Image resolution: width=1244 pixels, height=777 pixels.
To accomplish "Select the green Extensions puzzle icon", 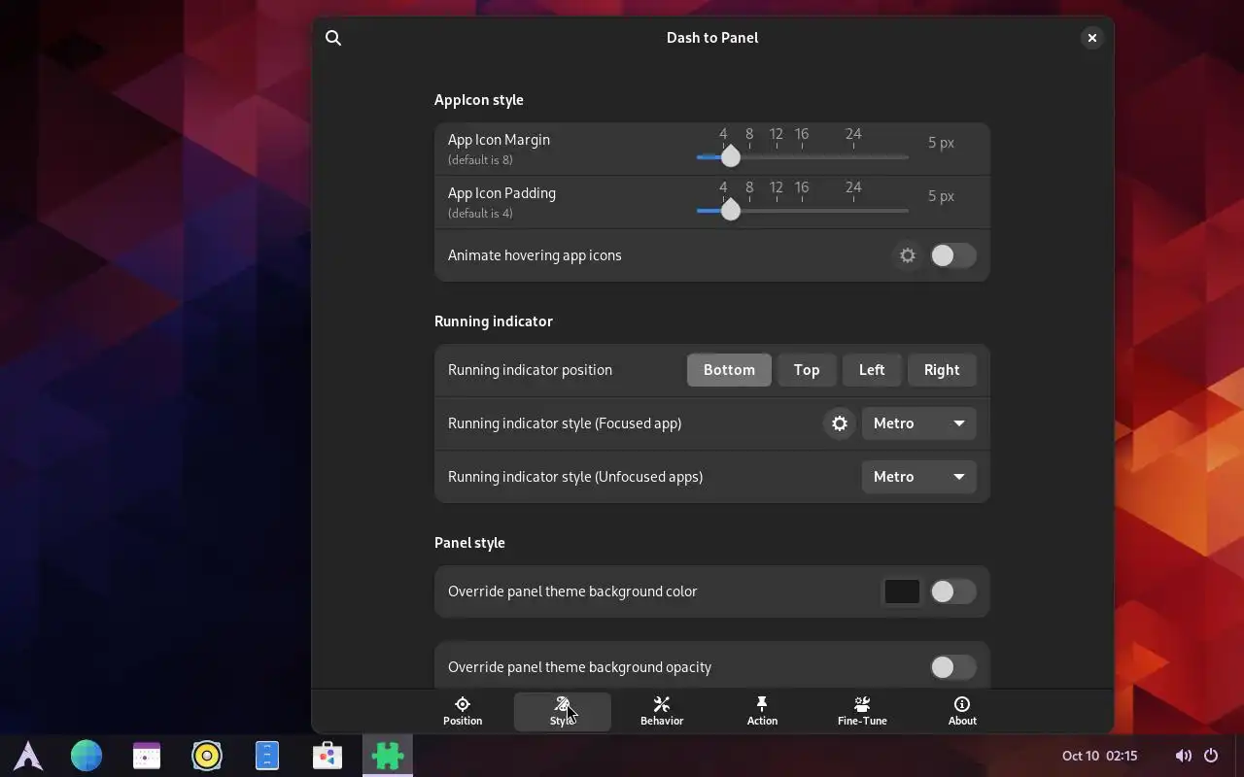I will tap(388, 756).
